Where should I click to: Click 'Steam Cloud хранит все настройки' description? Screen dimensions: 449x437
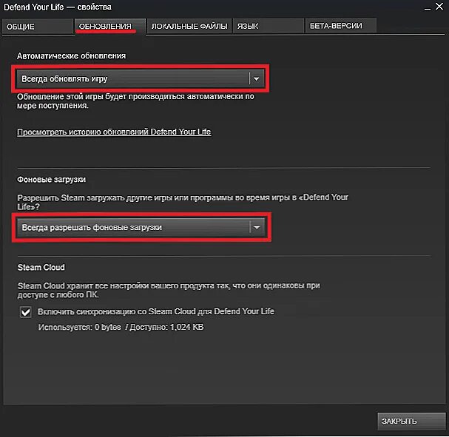pos(169,290)
